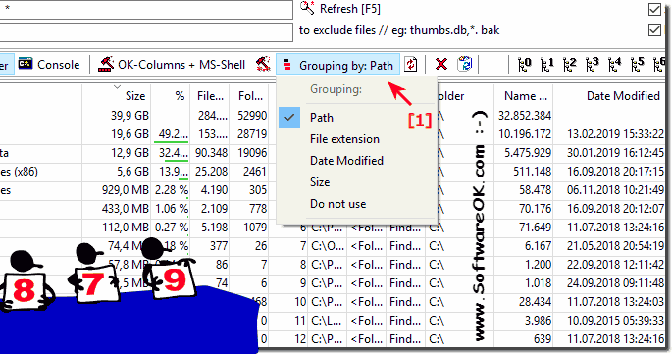Click the 28.434 name value cell

click(535, 302)
